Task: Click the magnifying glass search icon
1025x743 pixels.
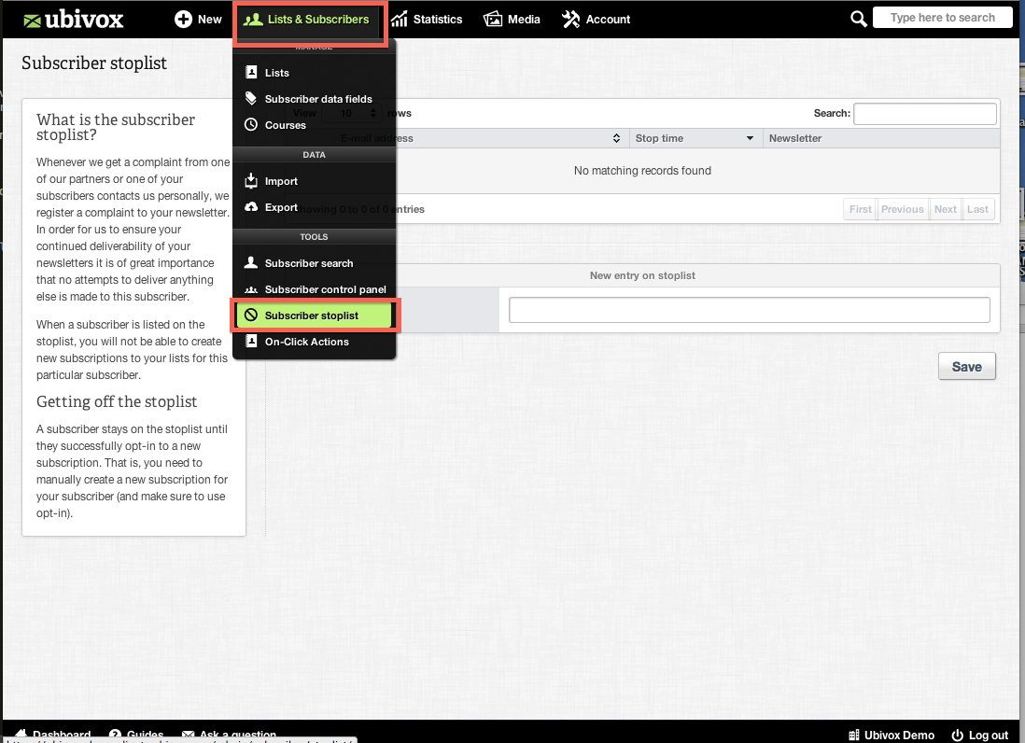Action: 858,19
